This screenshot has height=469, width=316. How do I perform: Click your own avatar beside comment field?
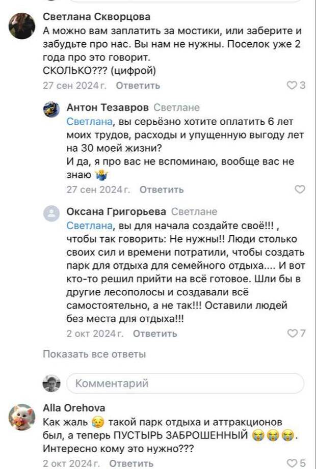click(51, 383)
